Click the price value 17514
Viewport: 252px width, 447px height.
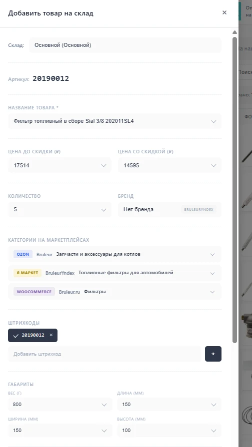21,165
